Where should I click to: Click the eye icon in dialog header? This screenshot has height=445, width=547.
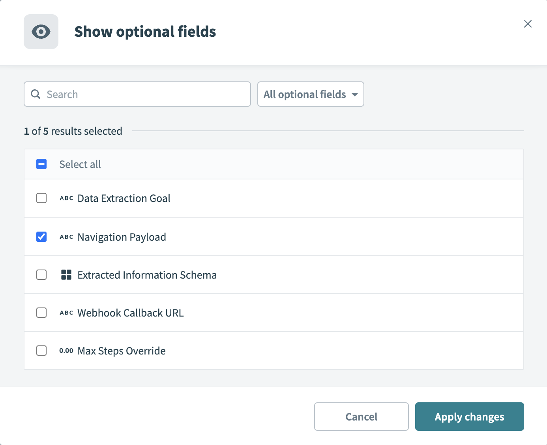[41, 32]
